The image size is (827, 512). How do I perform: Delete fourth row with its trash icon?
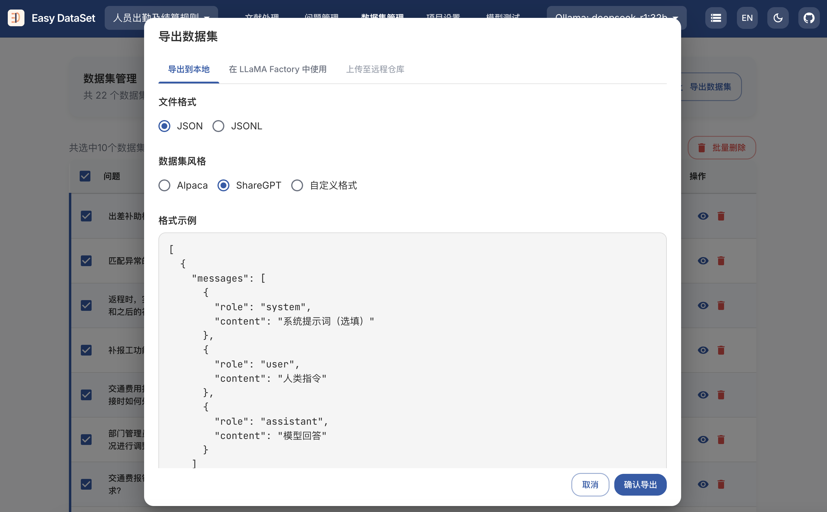click(x=721, y=350)
